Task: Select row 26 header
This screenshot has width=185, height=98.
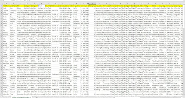Action: click(1, 61)
